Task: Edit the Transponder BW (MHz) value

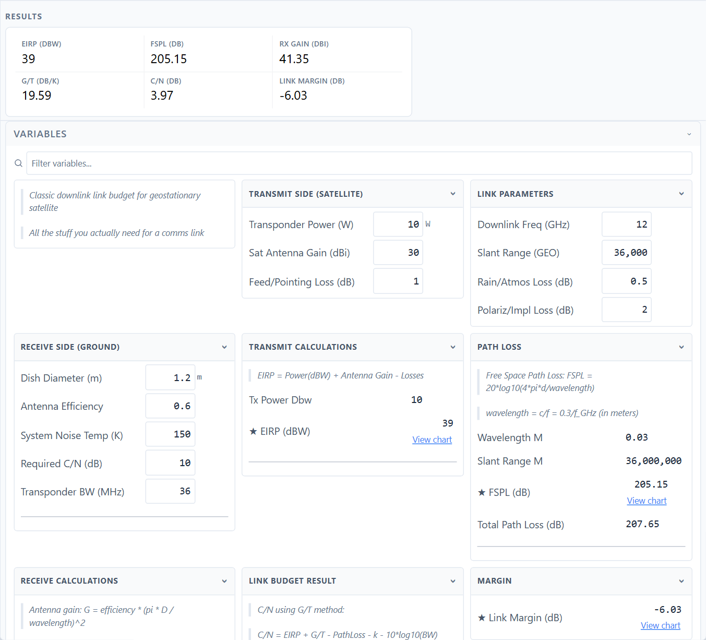Action: tap(170, 491)
